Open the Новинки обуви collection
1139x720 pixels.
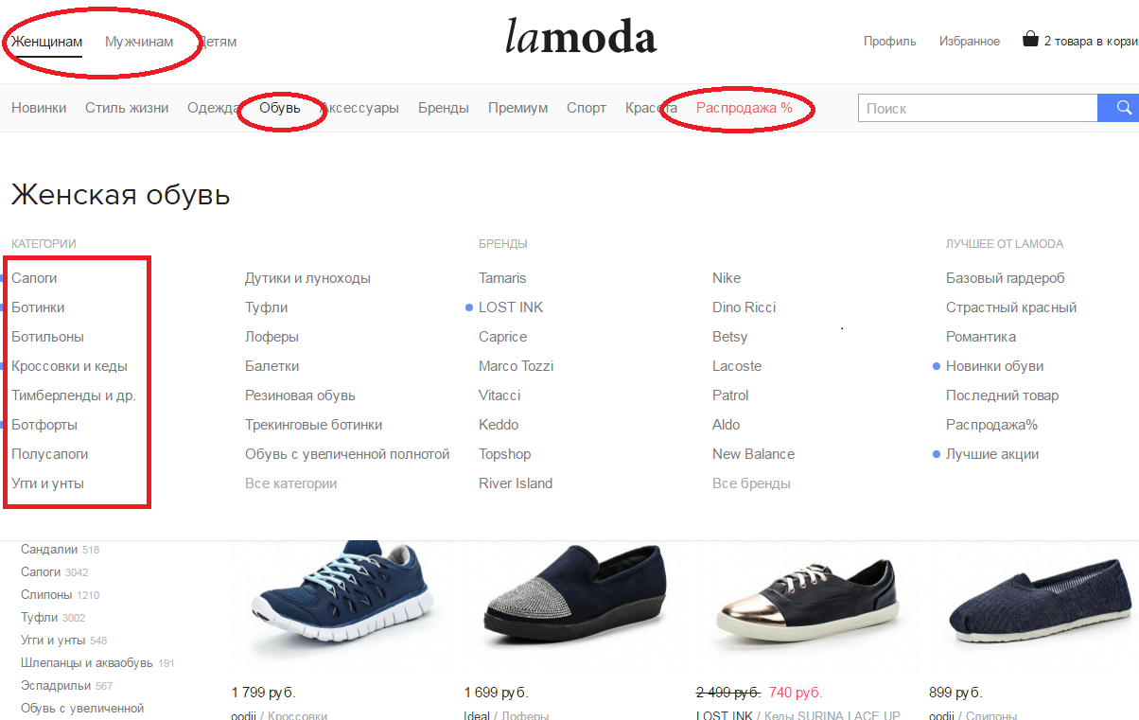(994, 366)
